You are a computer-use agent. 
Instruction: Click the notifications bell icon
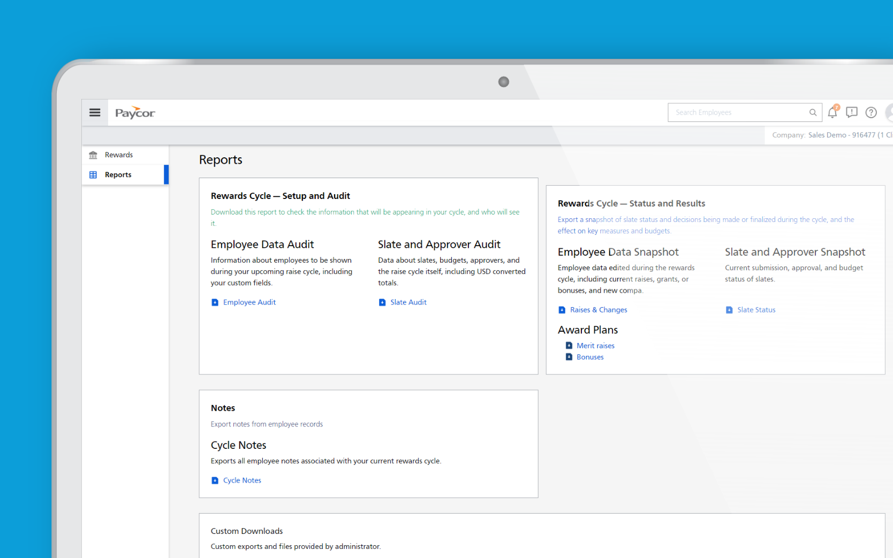832,112
